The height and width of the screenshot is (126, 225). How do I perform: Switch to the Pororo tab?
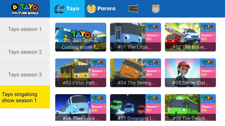tap(101, 9)
